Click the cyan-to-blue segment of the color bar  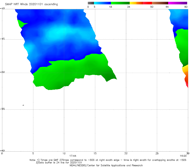pyautogui.click(x=102, y=3)
